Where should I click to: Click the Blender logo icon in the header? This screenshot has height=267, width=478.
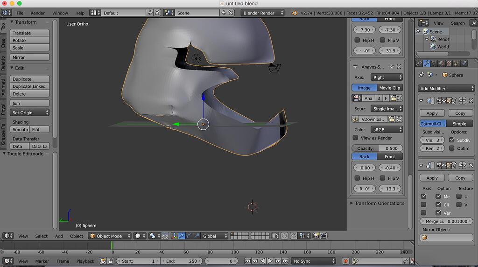pyautogui.click(x=294, y=13)
